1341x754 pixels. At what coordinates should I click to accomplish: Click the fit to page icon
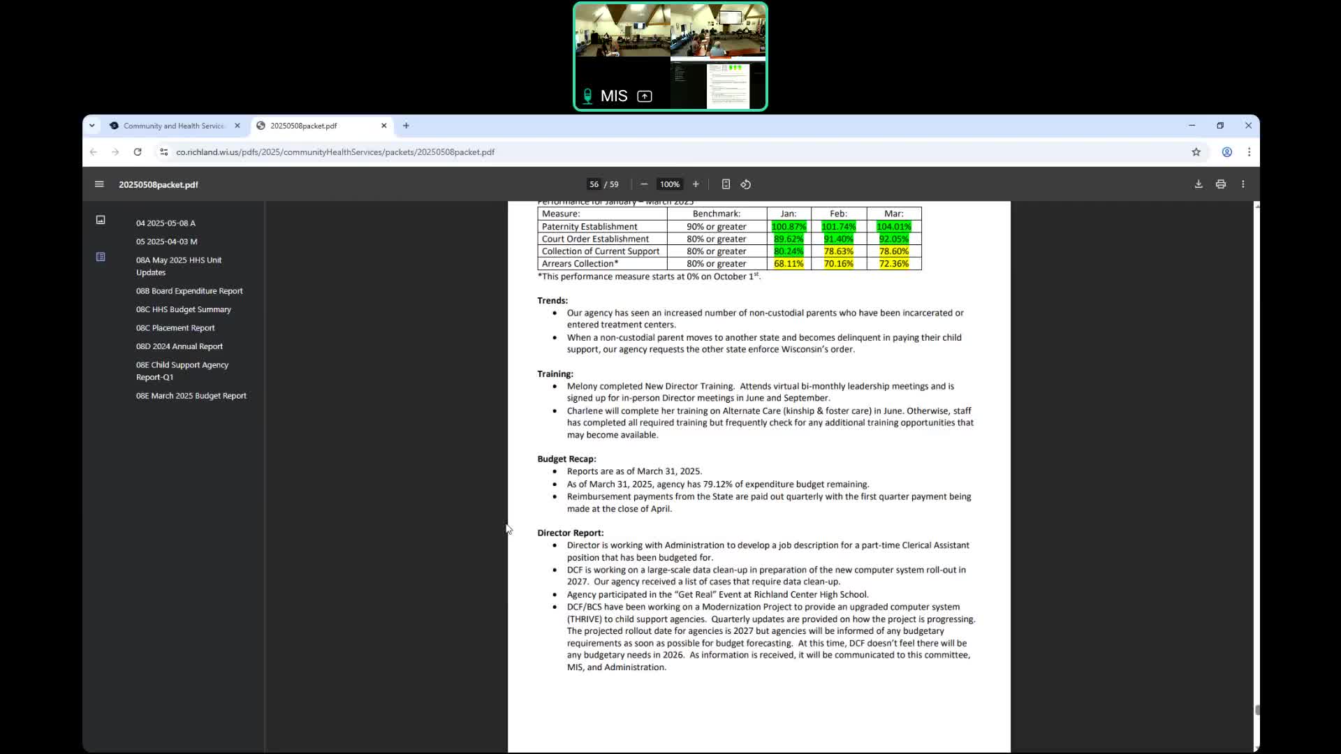pyautogui.click(x=726, y=184)
